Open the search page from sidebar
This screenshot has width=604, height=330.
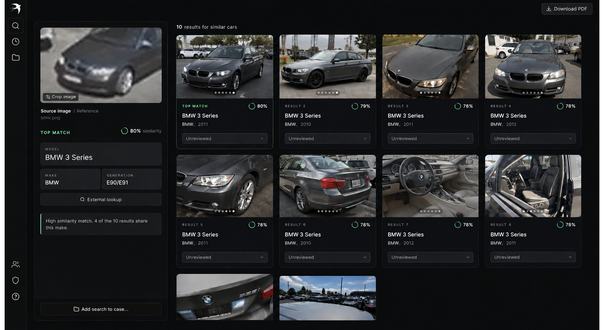click(16, 26)
